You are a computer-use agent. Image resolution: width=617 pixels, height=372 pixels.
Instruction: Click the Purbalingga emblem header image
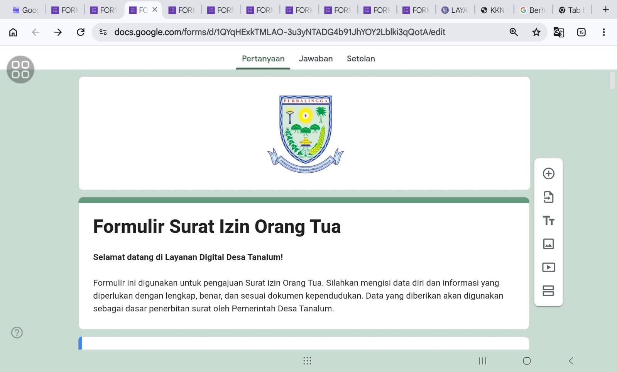[x=305, y=134]
